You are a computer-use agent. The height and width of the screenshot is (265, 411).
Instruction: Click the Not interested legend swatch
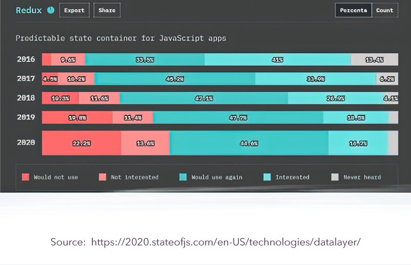coord(102,177)
